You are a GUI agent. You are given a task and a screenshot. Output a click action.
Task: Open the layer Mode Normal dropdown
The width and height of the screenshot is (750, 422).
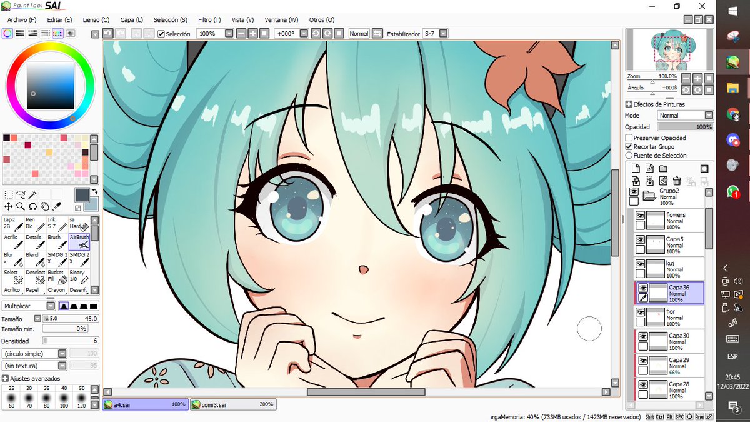[708, 115]
